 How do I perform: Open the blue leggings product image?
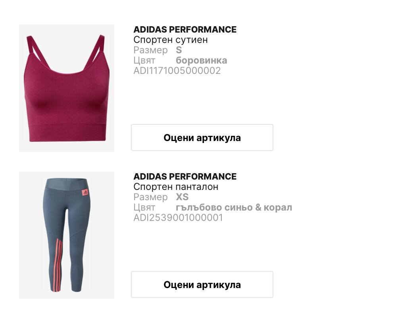coord(67,235)
